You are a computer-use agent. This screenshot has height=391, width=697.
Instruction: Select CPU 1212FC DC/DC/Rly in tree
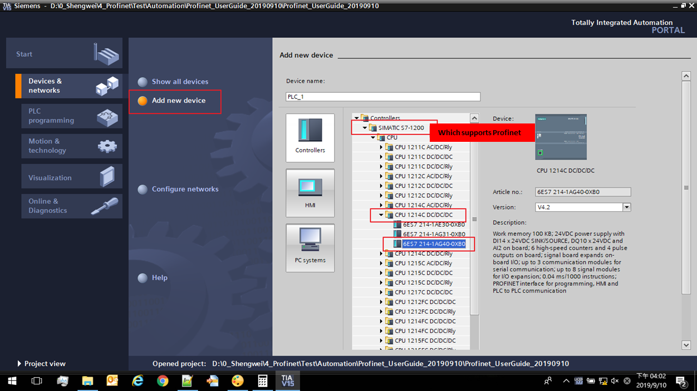(x=425, y=311)
